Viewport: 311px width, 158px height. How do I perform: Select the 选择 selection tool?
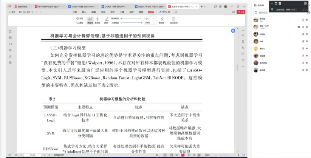[80, 23]
